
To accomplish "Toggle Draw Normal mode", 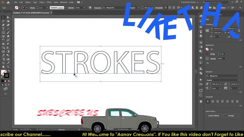I will (3, 85).
